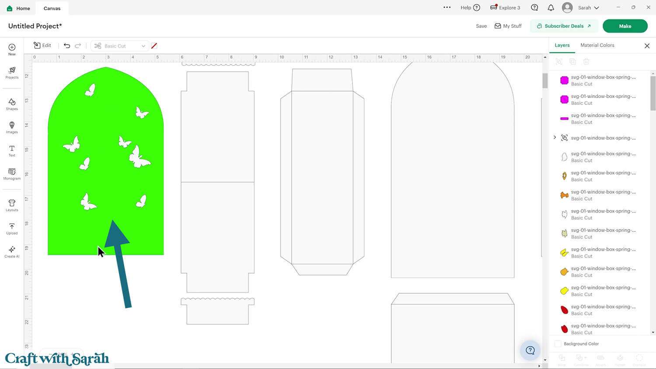Click the operation color swatch

[x=154, y=46]
